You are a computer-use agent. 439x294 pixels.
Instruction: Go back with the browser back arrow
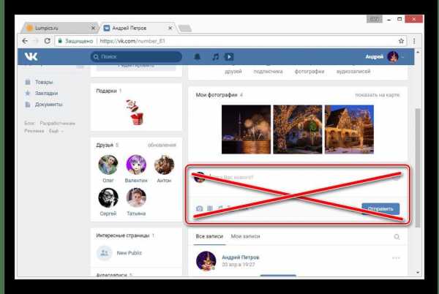(x=25, y=41)
